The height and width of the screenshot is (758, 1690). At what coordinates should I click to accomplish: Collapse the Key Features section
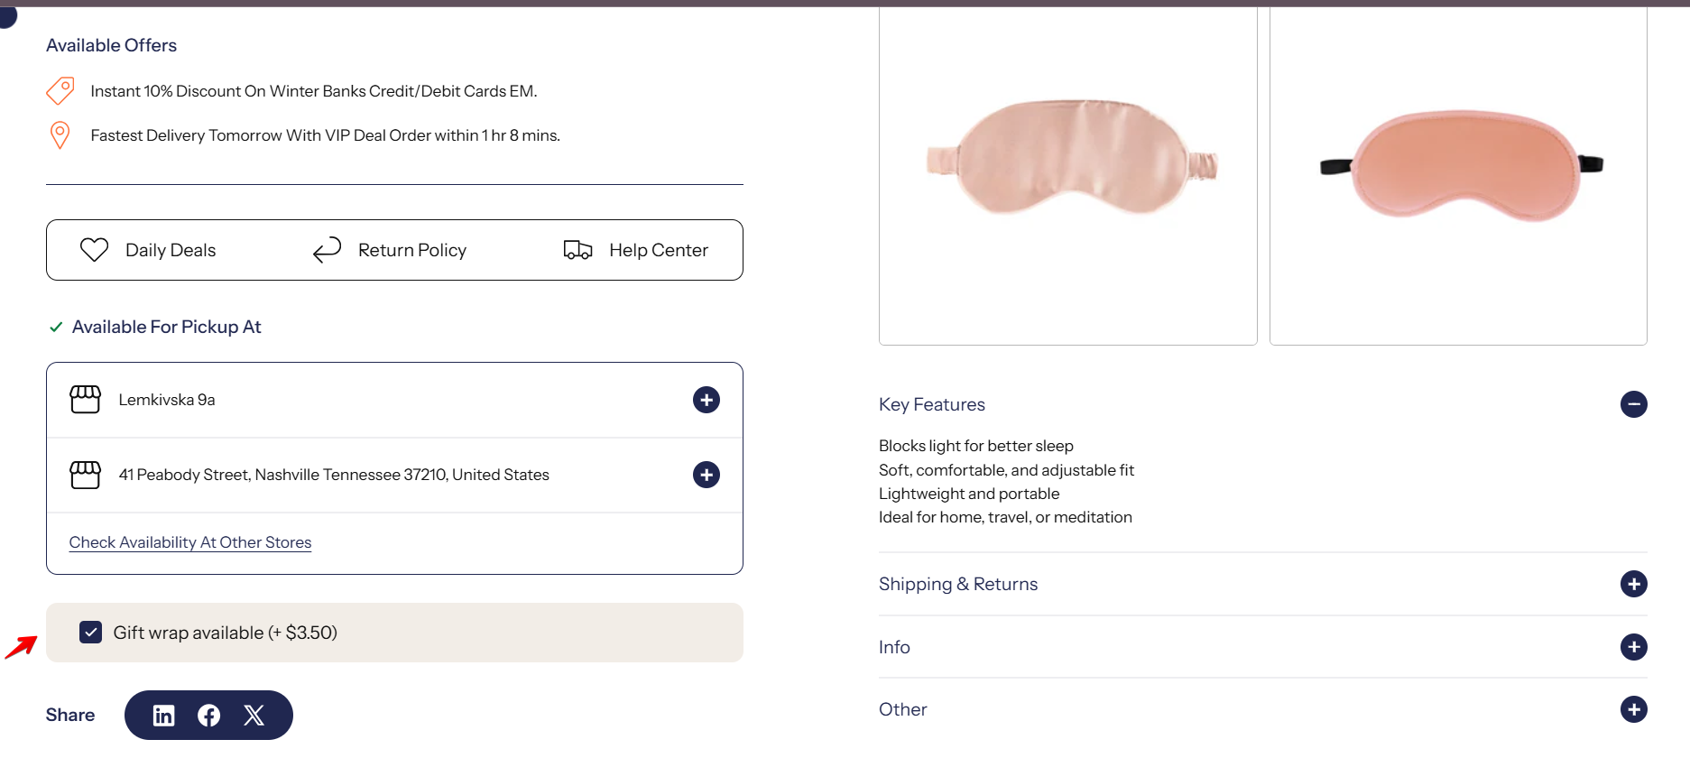(x=1633, y=404)
